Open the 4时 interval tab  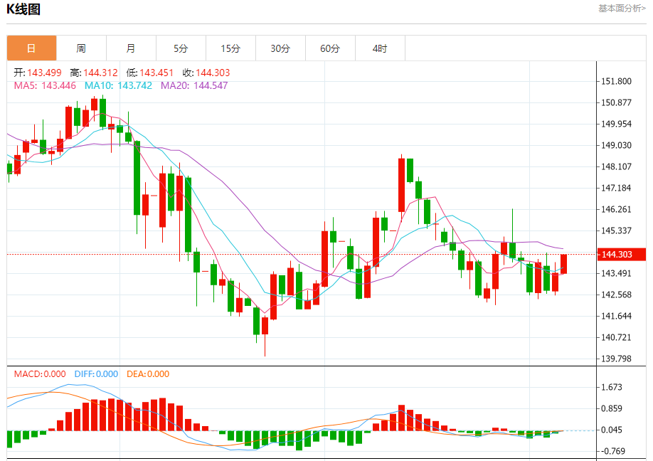pyautogui.click(x=380, y=48)
